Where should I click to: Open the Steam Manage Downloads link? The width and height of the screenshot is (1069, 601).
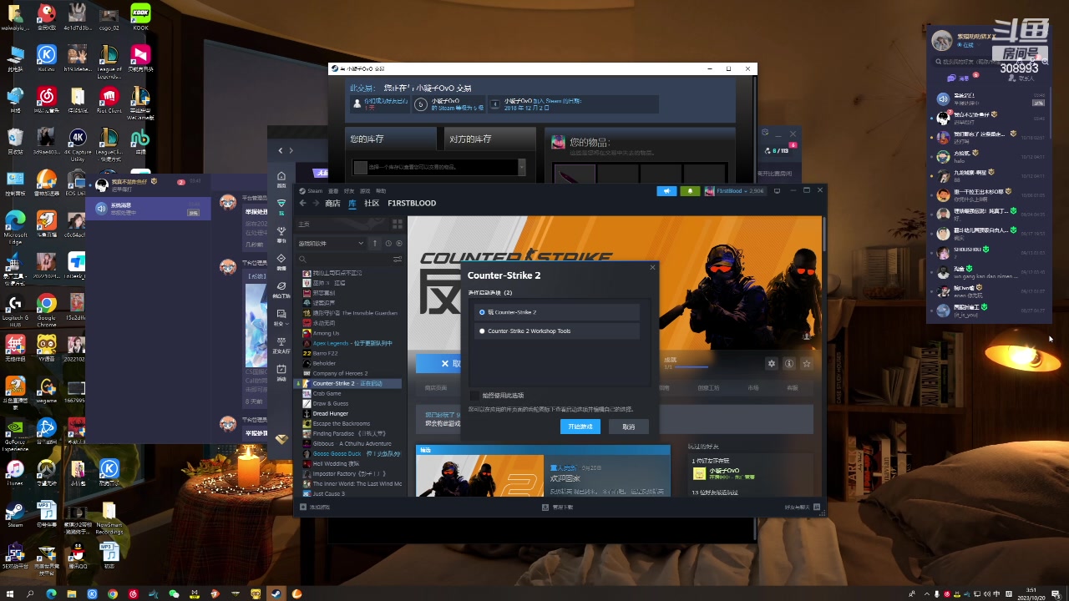[557, 507]
